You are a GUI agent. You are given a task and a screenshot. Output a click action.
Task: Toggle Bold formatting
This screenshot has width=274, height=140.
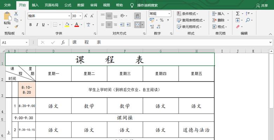pos(31,25)
